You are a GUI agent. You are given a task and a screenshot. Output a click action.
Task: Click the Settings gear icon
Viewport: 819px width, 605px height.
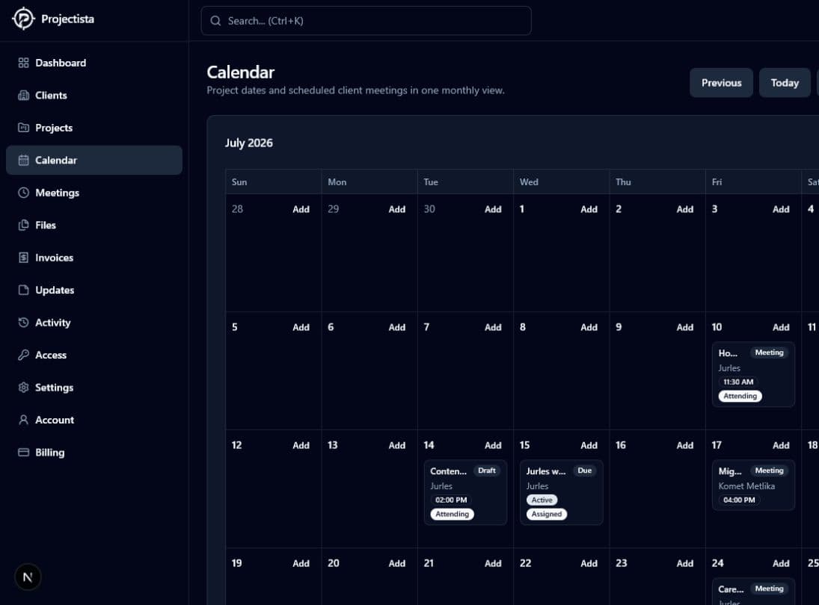[x=23, y=387]
